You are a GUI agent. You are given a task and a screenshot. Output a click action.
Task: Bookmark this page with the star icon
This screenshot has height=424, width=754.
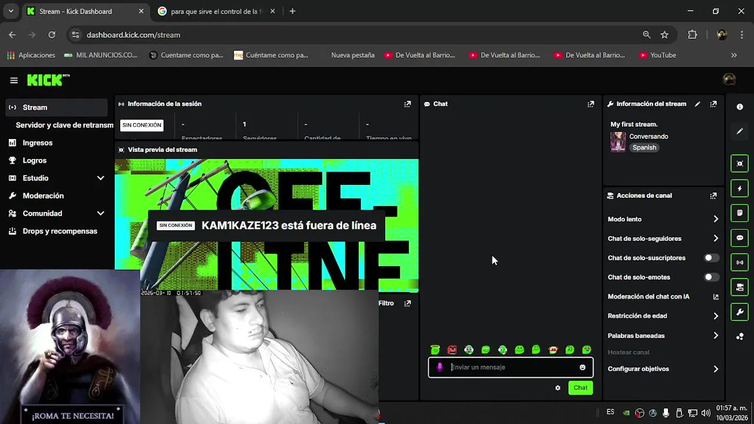pos(664,35)
